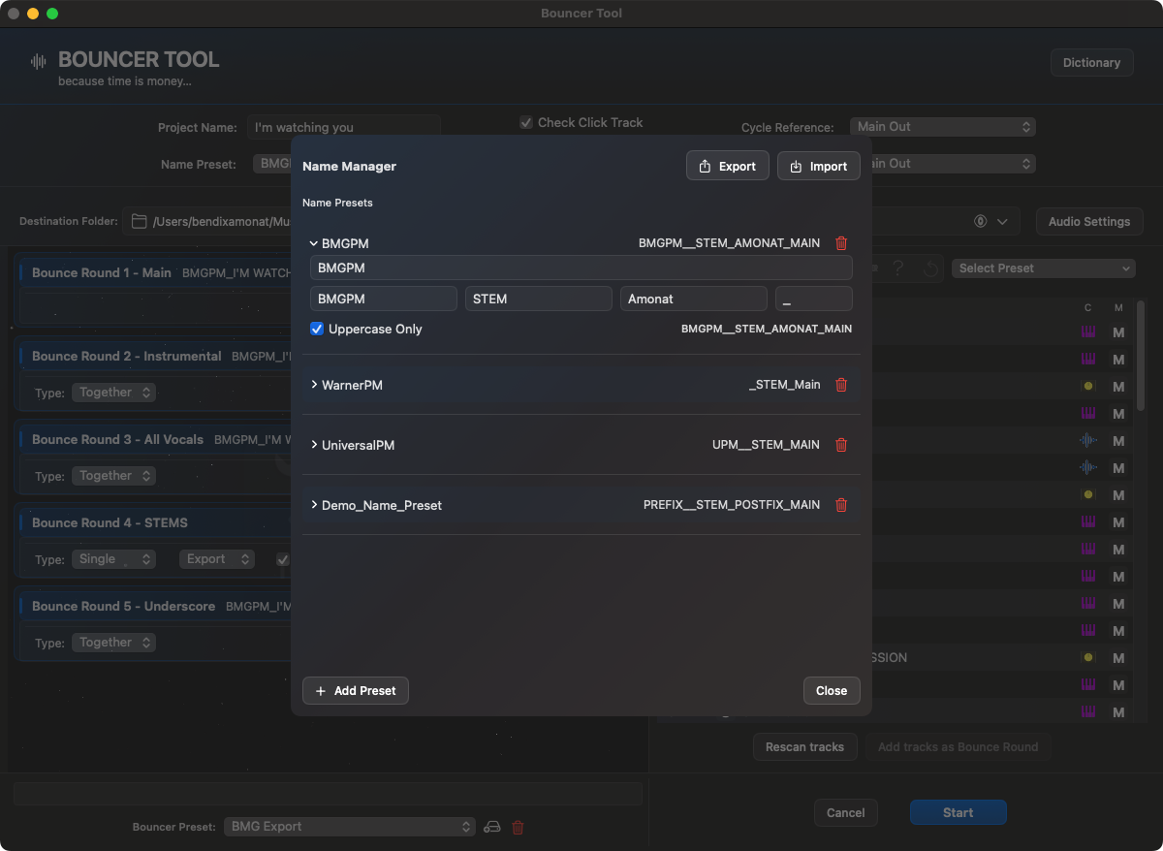The height and width of the screenshot is (851, 1163).
Task: Mute the track in the SSION row
Action: click(x=1118, y=658)
